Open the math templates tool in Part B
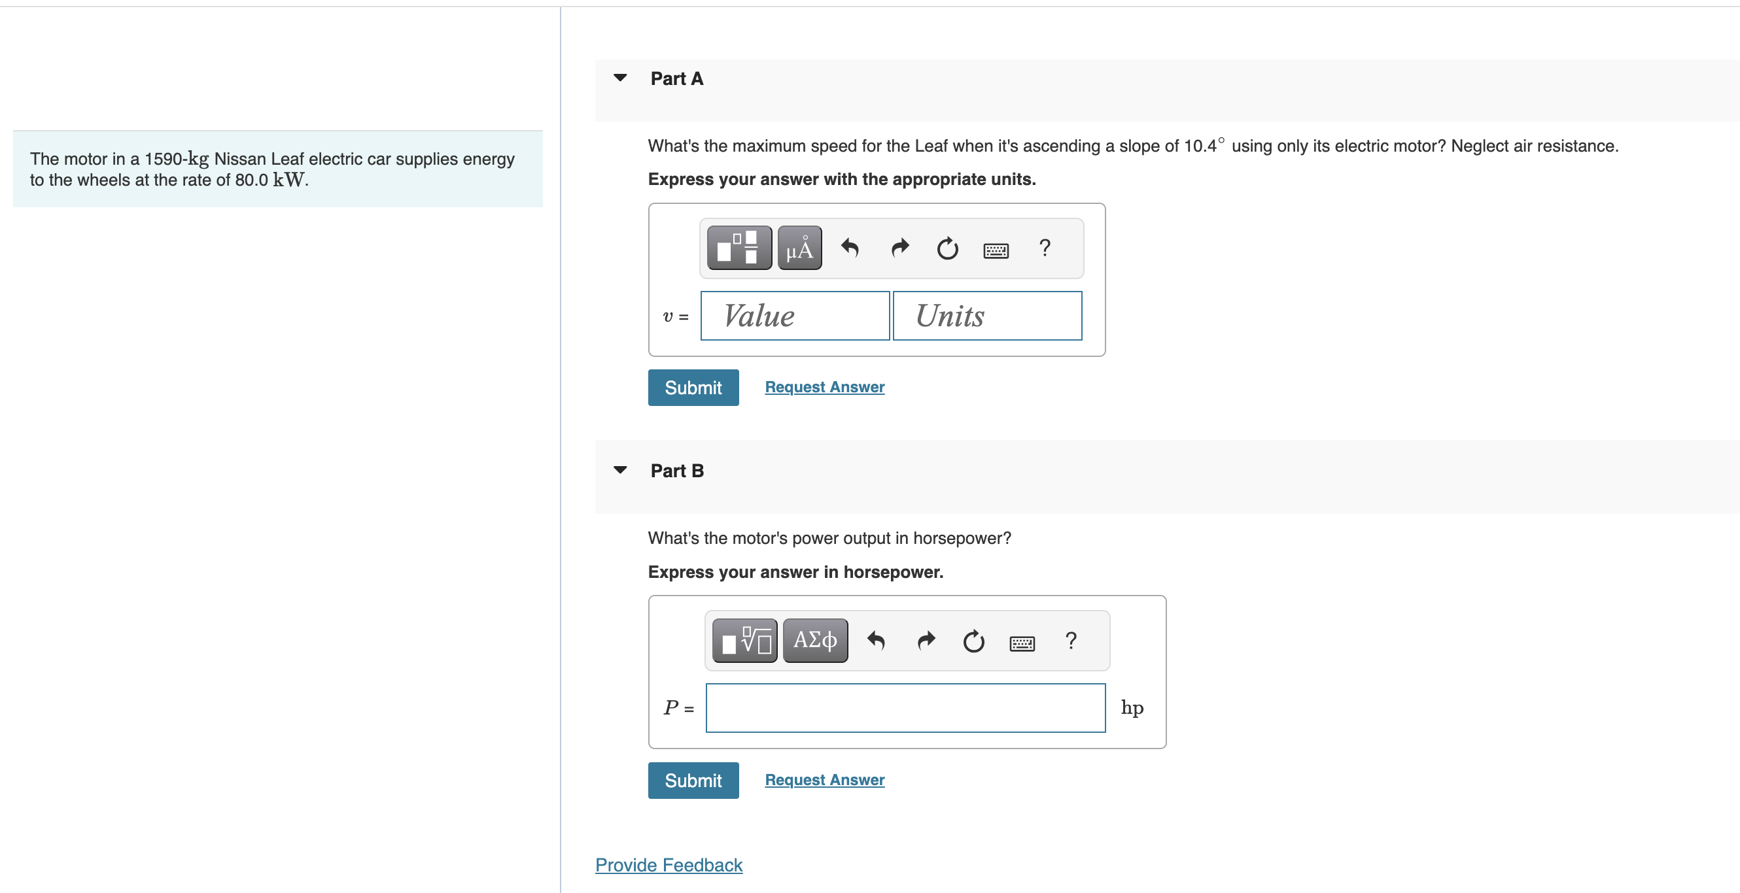Image resolution: width=1740 pixels, height=893 pixels. (745, 641)
